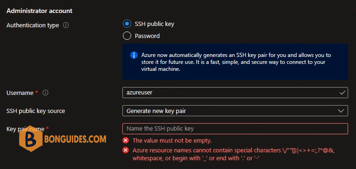Viewport: 356px width, 169px height.
Task: Focus the 'Name the SSH public key' input
Action: pos(235,129)
